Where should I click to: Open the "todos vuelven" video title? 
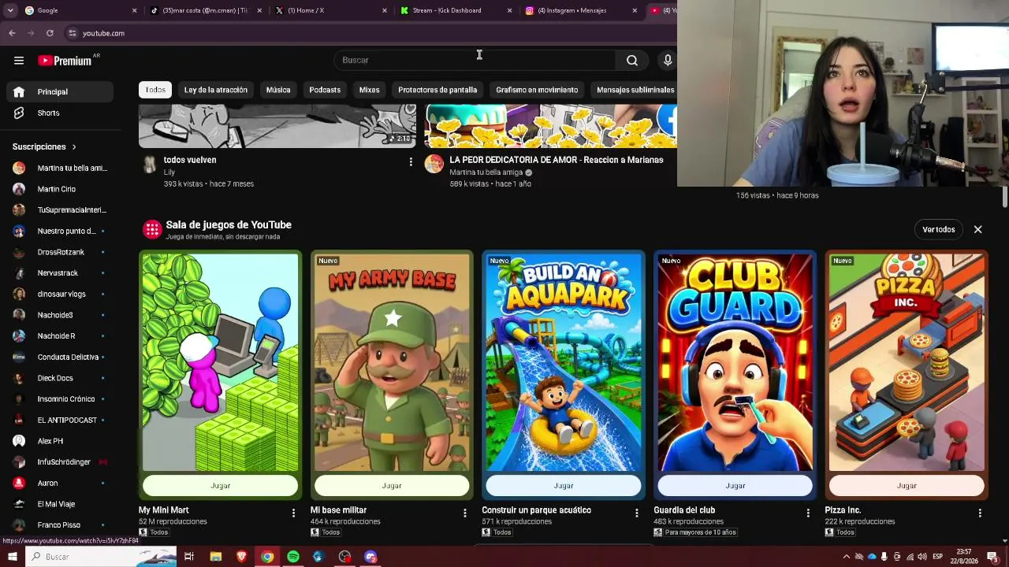(190, 160)
